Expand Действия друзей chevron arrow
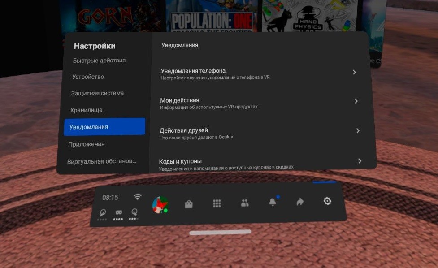Viewport: 438px width, 268px height. click(x=358, y=131)
